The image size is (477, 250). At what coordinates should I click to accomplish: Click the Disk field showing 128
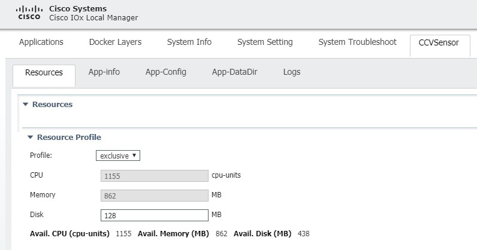point(155,215)
